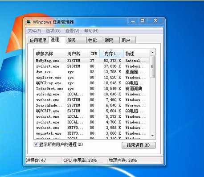Click the CPU value 37 cell
204x177 pixels.
(x=92, y=61)
